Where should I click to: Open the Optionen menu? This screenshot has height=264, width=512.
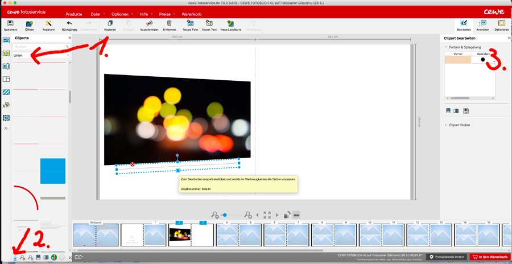pyautogui.click(x=120, y=14)
